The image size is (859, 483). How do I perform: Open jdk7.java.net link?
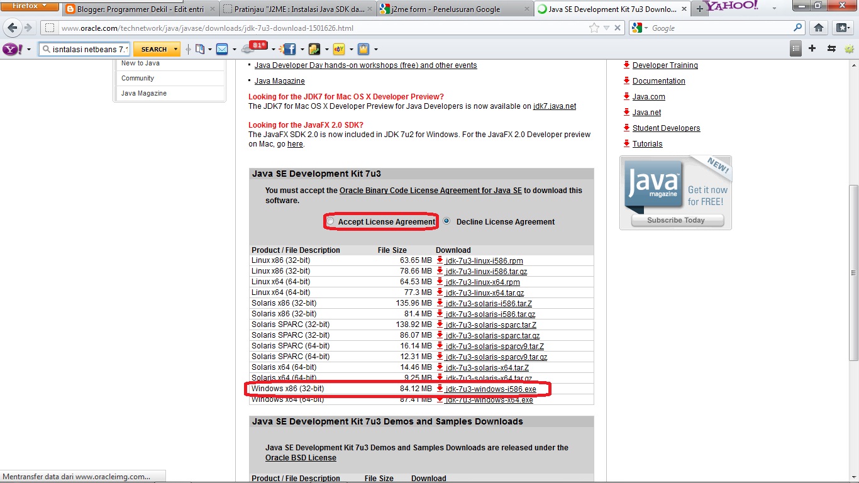tap(555, 106)
